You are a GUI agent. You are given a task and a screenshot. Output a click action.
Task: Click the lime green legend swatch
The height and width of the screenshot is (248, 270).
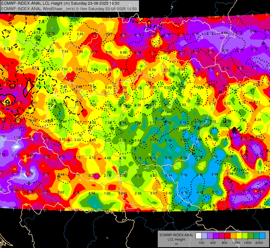click(245, 236)
